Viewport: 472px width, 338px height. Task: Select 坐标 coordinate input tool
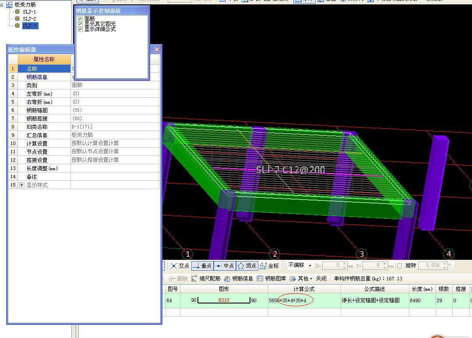click(x=269, y=266)
